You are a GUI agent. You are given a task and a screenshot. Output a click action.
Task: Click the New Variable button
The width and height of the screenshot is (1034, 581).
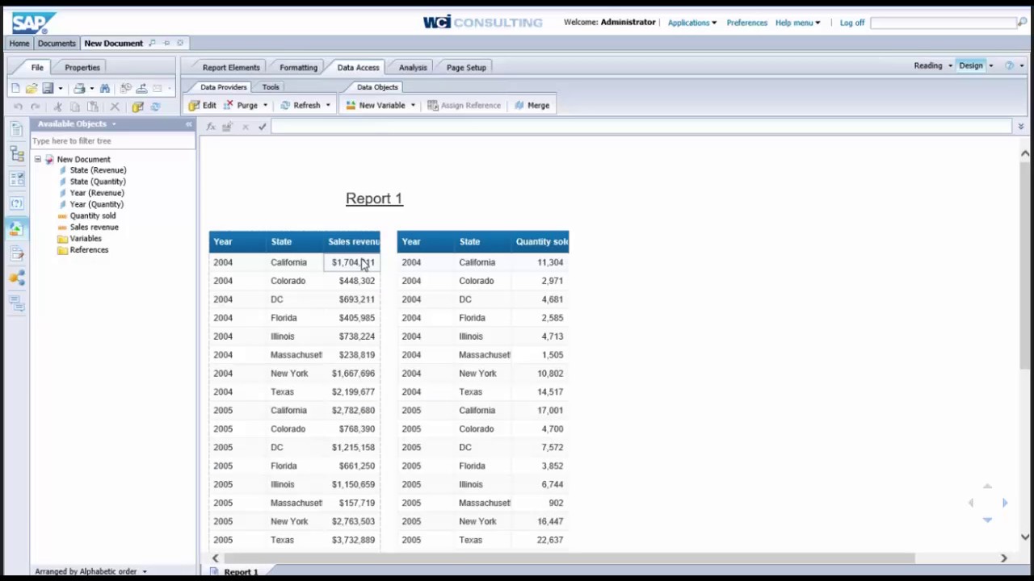376,106
